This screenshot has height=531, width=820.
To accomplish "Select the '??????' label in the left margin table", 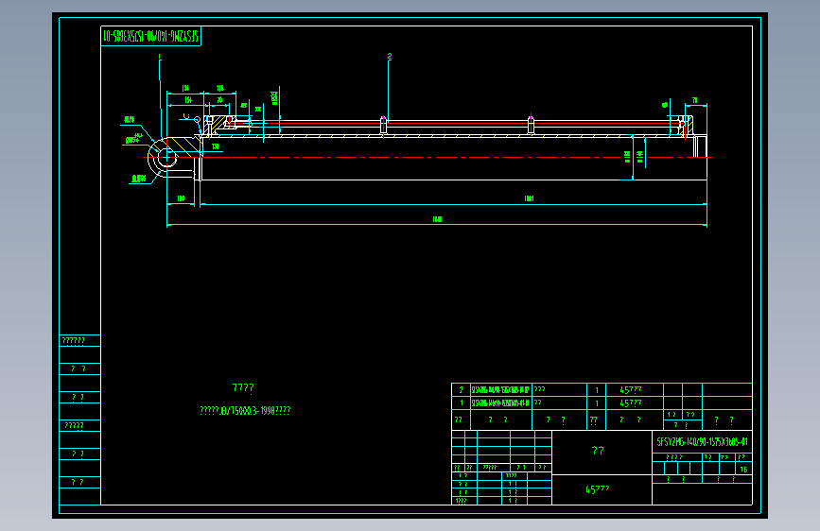I will pyautogui.click(x=73, y=341).
